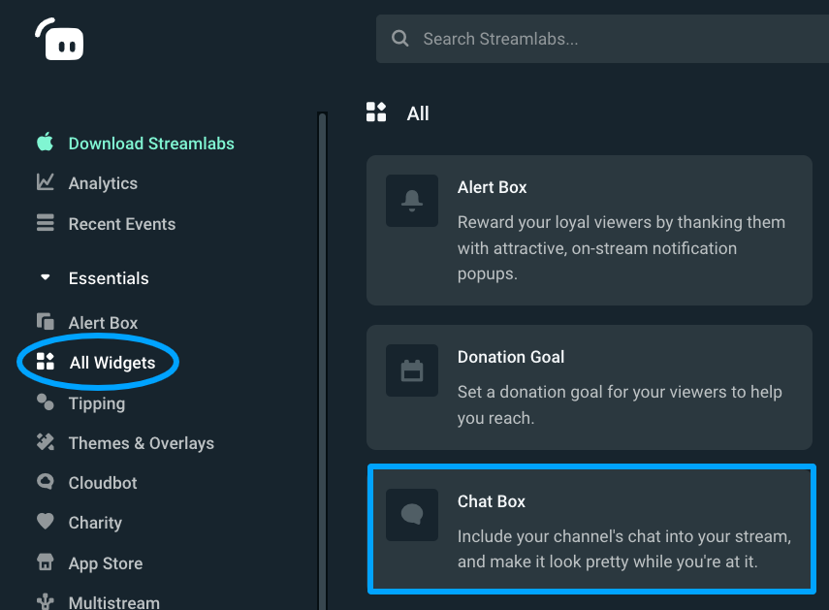Collapse the Essentials section arrow
This screenshot has height=610, width=829.
[46, 277]
